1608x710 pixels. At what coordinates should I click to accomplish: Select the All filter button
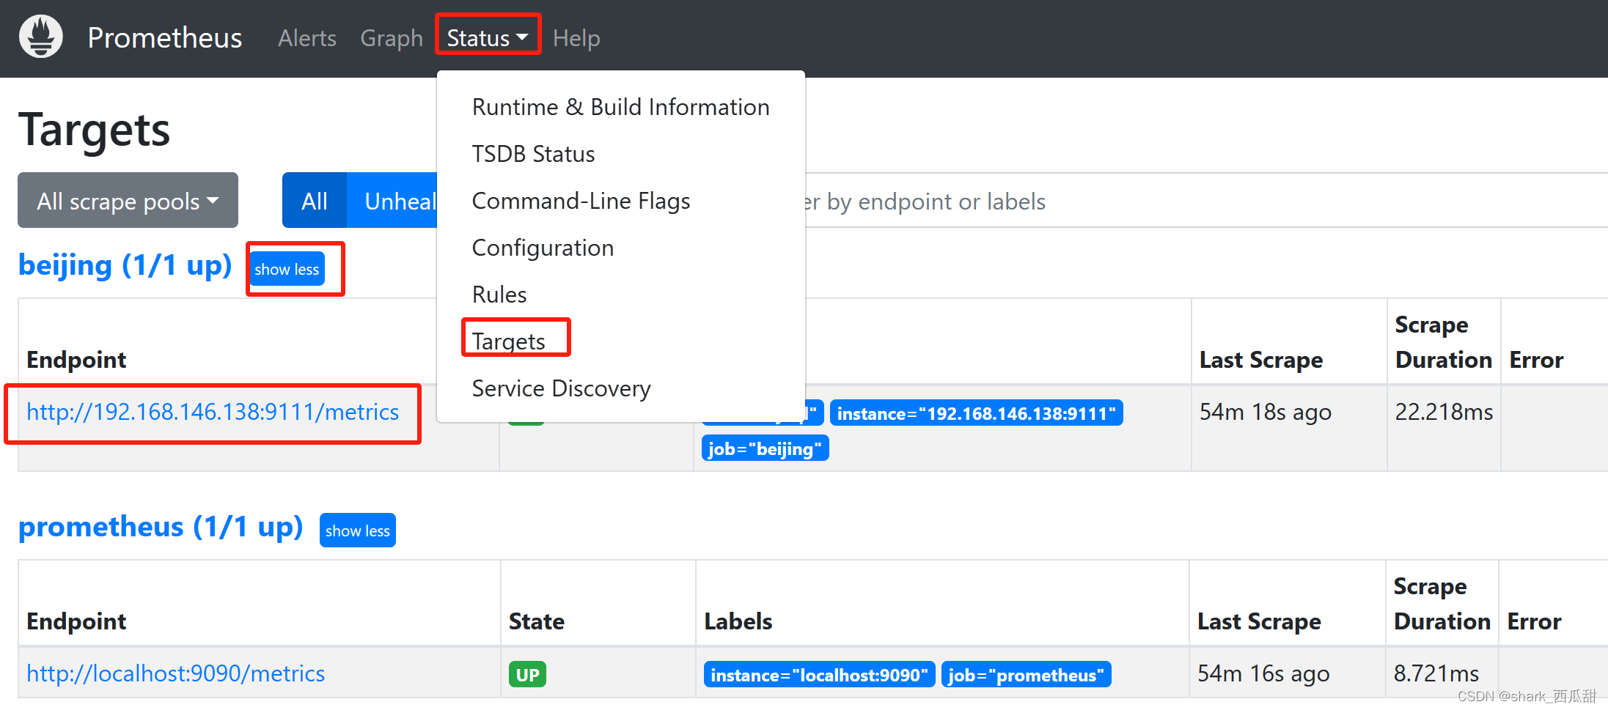point(315,201)
